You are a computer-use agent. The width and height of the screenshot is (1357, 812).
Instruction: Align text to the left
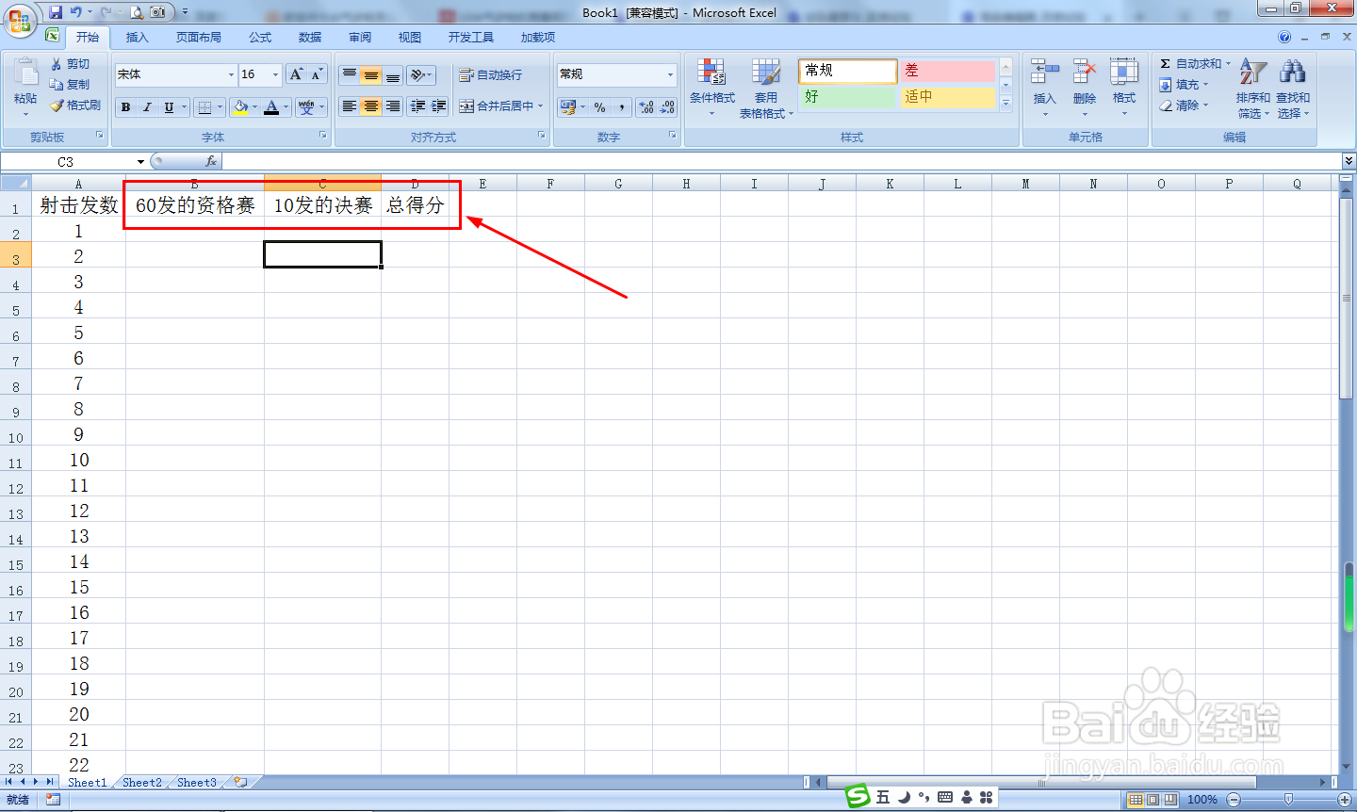350,106
